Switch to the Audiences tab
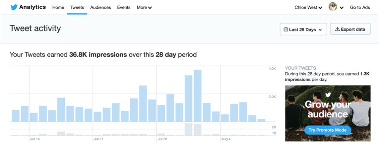The image size is (379, 145). 101,7
